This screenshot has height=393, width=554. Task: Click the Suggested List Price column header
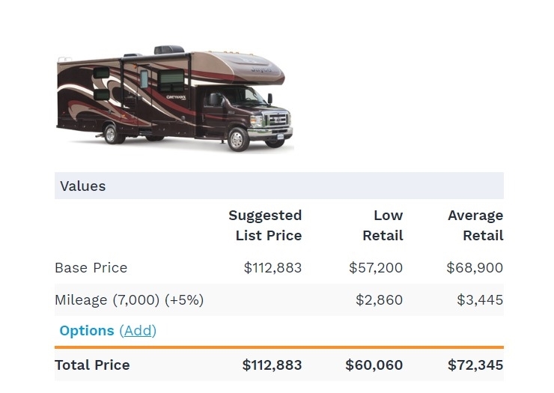coord(265,225)
